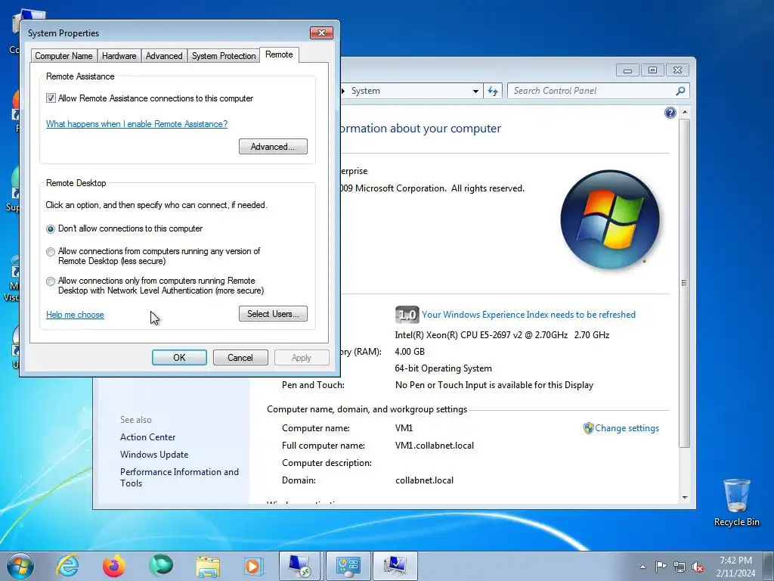
Task: Click Change settings link
Action: point(627,428)
